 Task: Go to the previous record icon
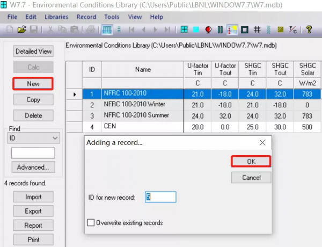click(x=143, y=30)
